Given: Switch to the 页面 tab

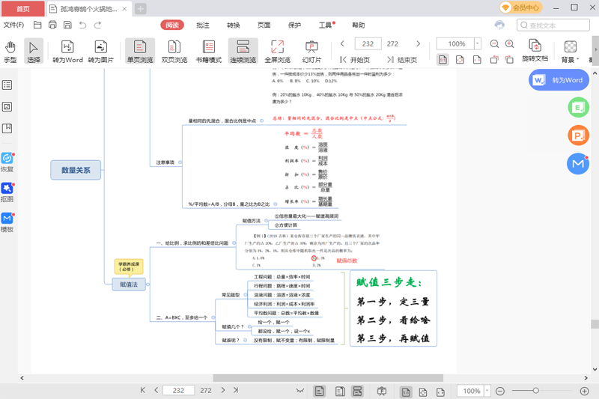Looking at the screenshot, I should (264, 25).
